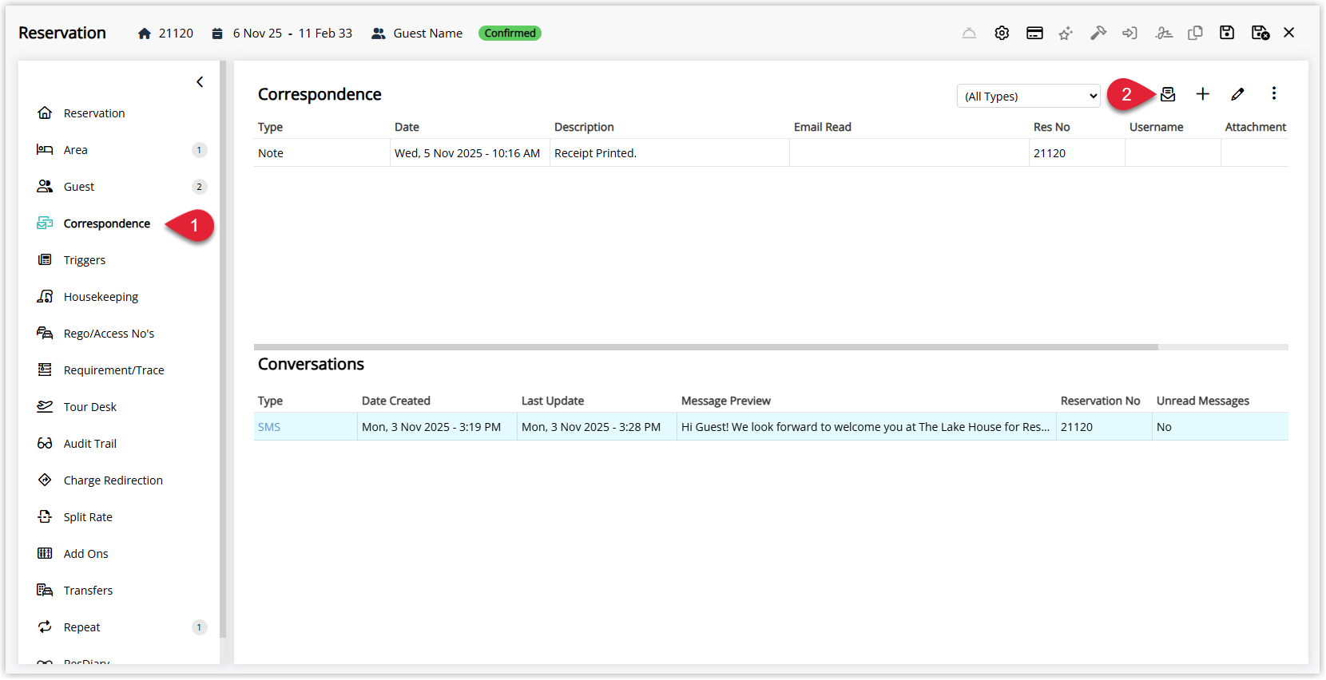
Task: Click the 'Hi Guest! We look forward' message preview
Action: click(865, 427)
